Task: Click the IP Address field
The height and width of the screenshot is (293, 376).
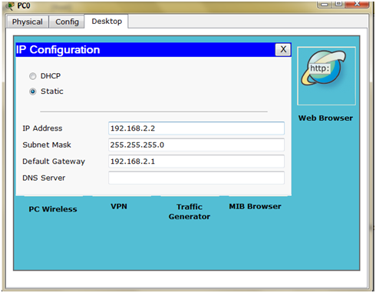Action: tap(196, 128)
